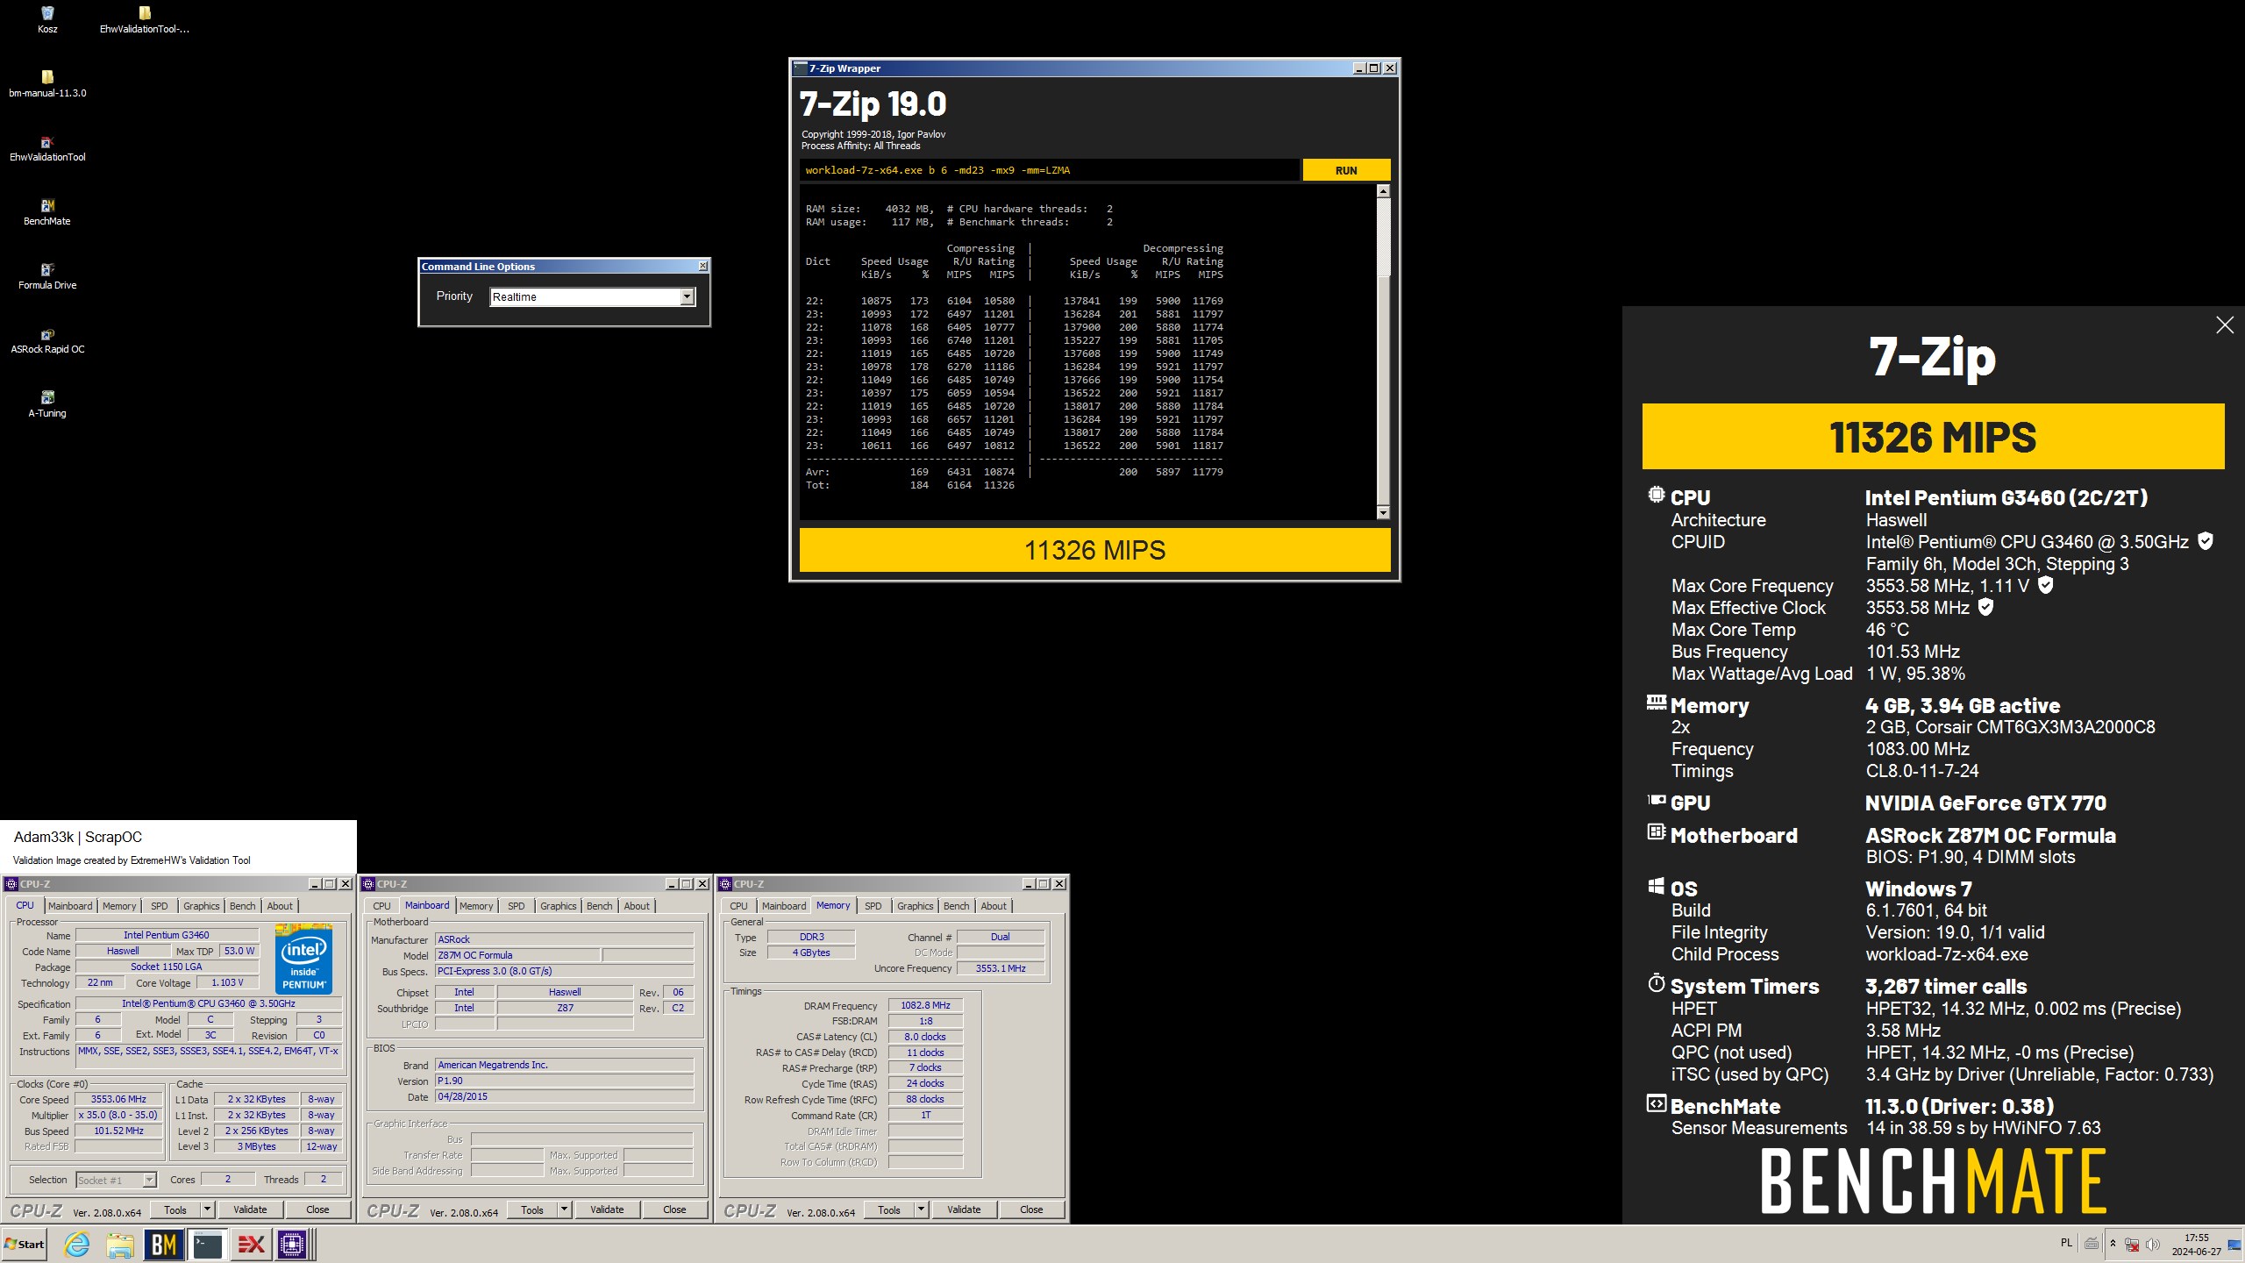This screenshot has width=2245, height=1263.
Task: Open the Graphics tab in the first CPU-Z window
Action: (201, 906)
